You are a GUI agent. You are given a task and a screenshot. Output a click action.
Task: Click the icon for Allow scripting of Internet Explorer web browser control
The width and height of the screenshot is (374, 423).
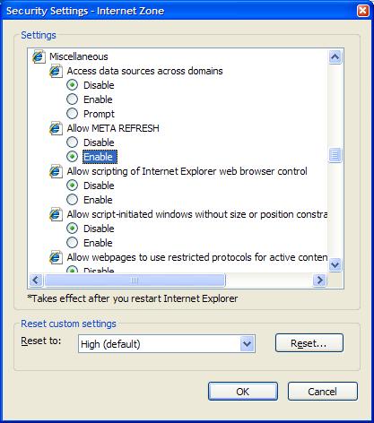56,171
